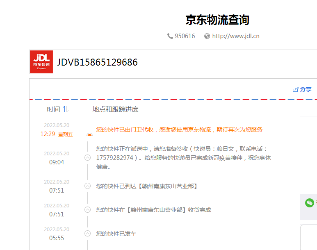The height and width of the screenshot is (250, 317).
Task: Click the 京东物流查询 title
Action: click(x=217, y=20)
